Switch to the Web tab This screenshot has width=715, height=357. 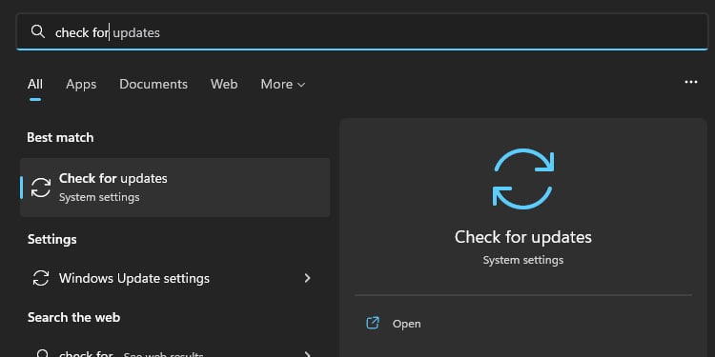[x=224, y=84]
